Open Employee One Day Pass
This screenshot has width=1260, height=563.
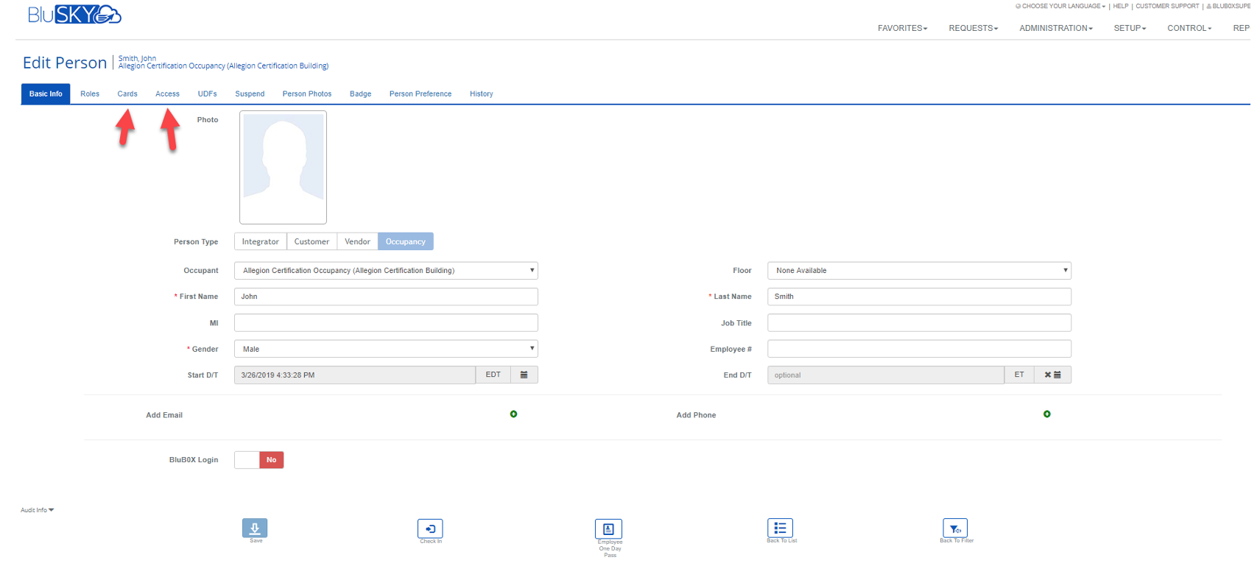(608, 528)
